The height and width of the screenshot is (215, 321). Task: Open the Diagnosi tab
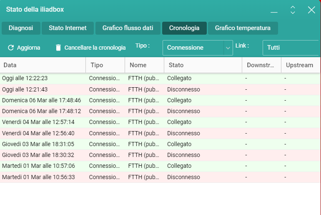pos(21,28)
